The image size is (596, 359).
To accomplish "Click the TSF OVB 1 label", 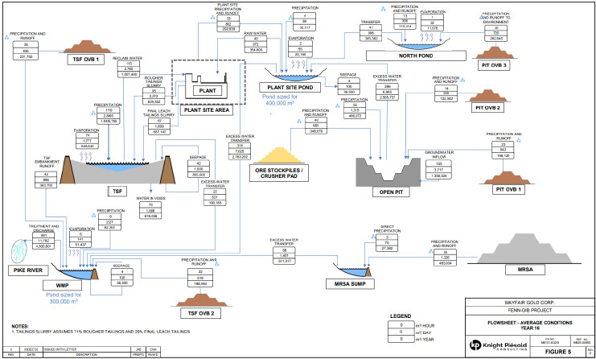I will [86, 60].
